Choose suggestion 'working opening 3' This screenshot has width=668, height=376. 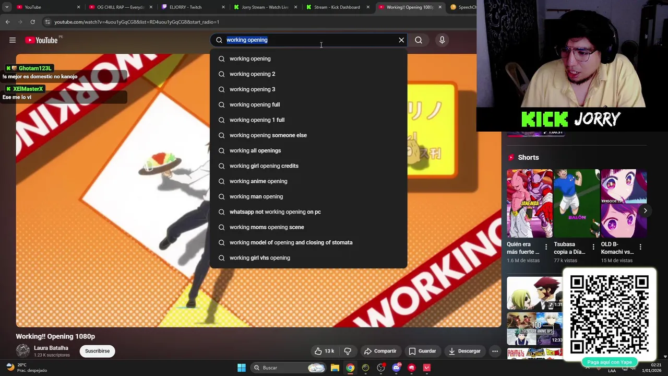pos(308,89)
